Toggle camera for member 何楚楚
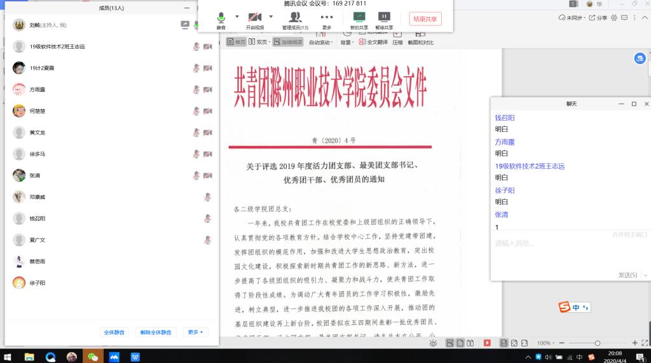Screen dimensions: 651x363 [x=207, y=111]
